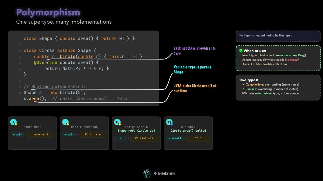Image resolution: width=323 pixels, height=181 pixels.
Task: Click code line 'class Circle extends Shape {'
Action: (x=60, y=51)
